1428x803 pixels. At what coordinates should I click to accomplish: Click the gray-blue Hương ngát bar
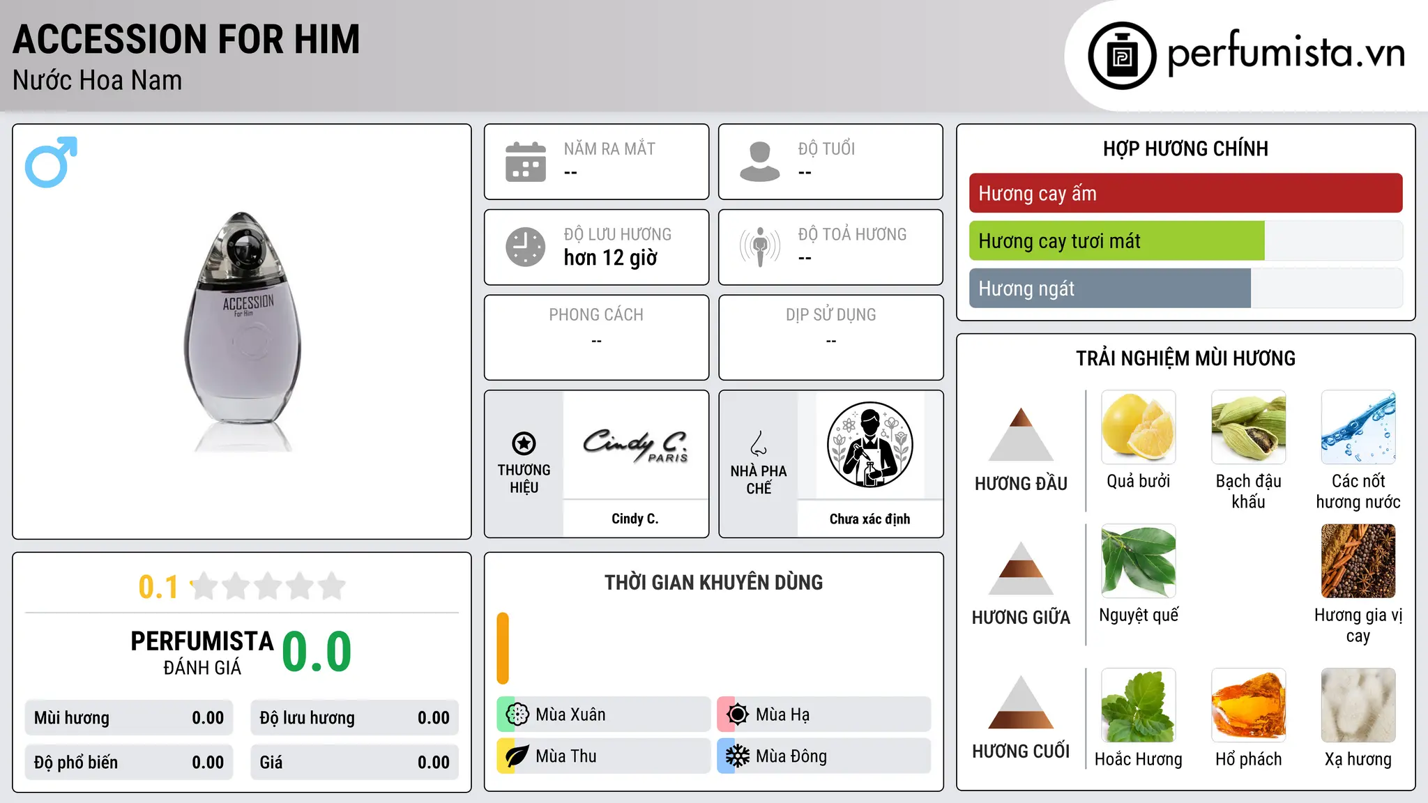(1110, 288)
